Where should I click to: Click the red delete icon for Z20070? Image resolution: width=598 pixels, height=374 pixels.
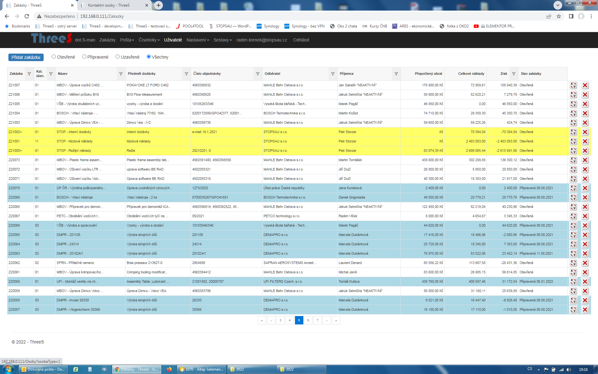pyautogui.click(x=585, y=188)
